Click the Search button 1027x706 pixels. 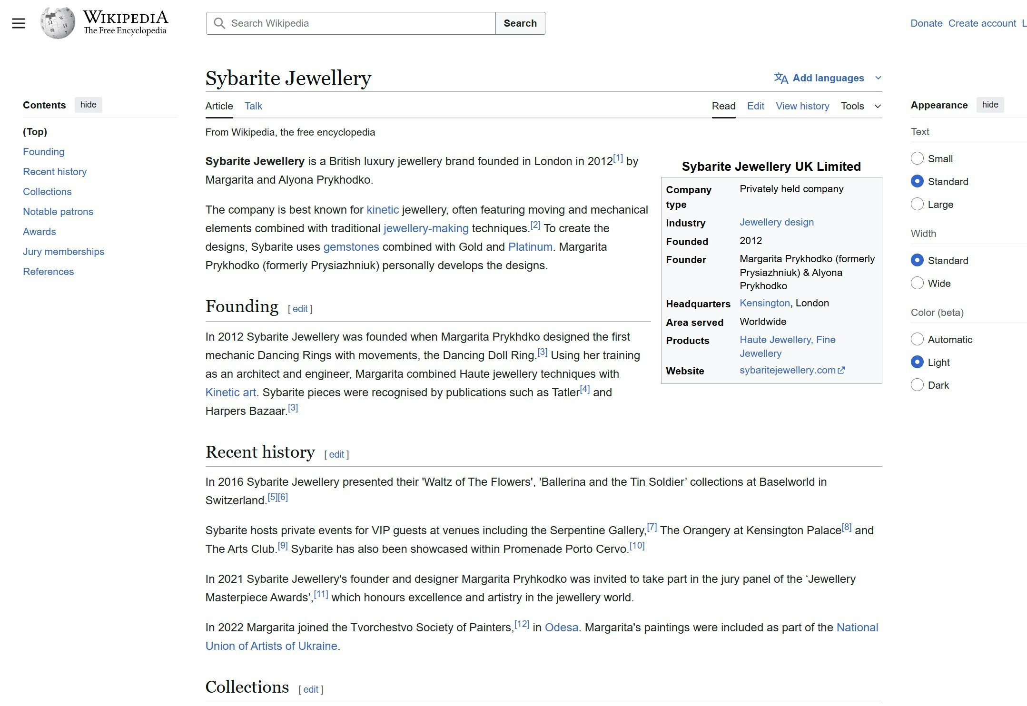click(520, 23)
